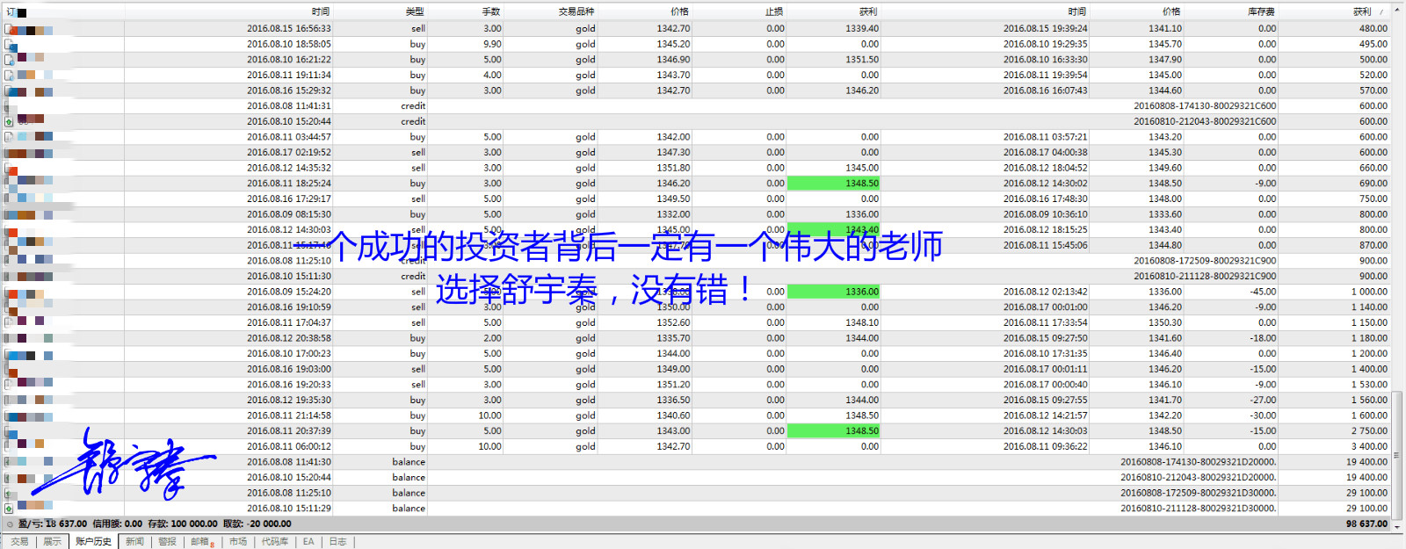This screenshot has height=549, width=1406.
Task: Click the green deposit icon of the 2016.08.10 15:20:44 credit row
Action: click(x=9, y=122)
